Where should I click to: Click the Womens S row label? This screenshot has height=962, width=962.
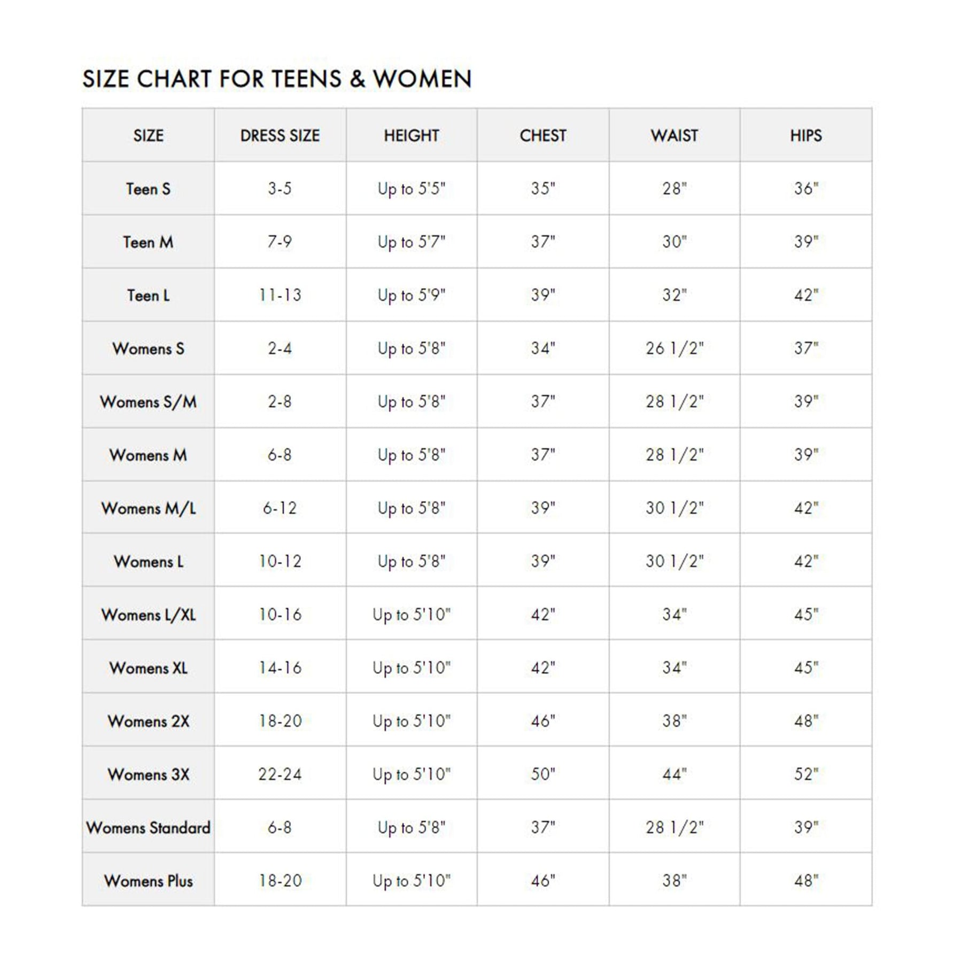[x=148, y=348]
